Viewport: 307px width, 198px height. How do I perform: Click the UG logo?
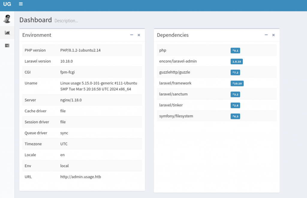[x=7, y=4]
